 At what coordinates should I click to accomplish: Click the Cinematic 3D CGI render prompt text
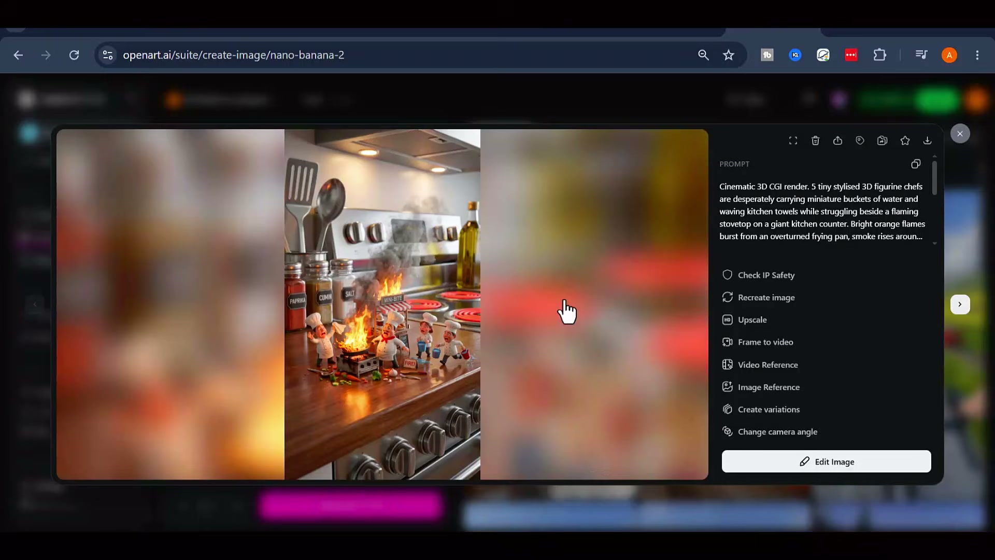click(822, 212)
